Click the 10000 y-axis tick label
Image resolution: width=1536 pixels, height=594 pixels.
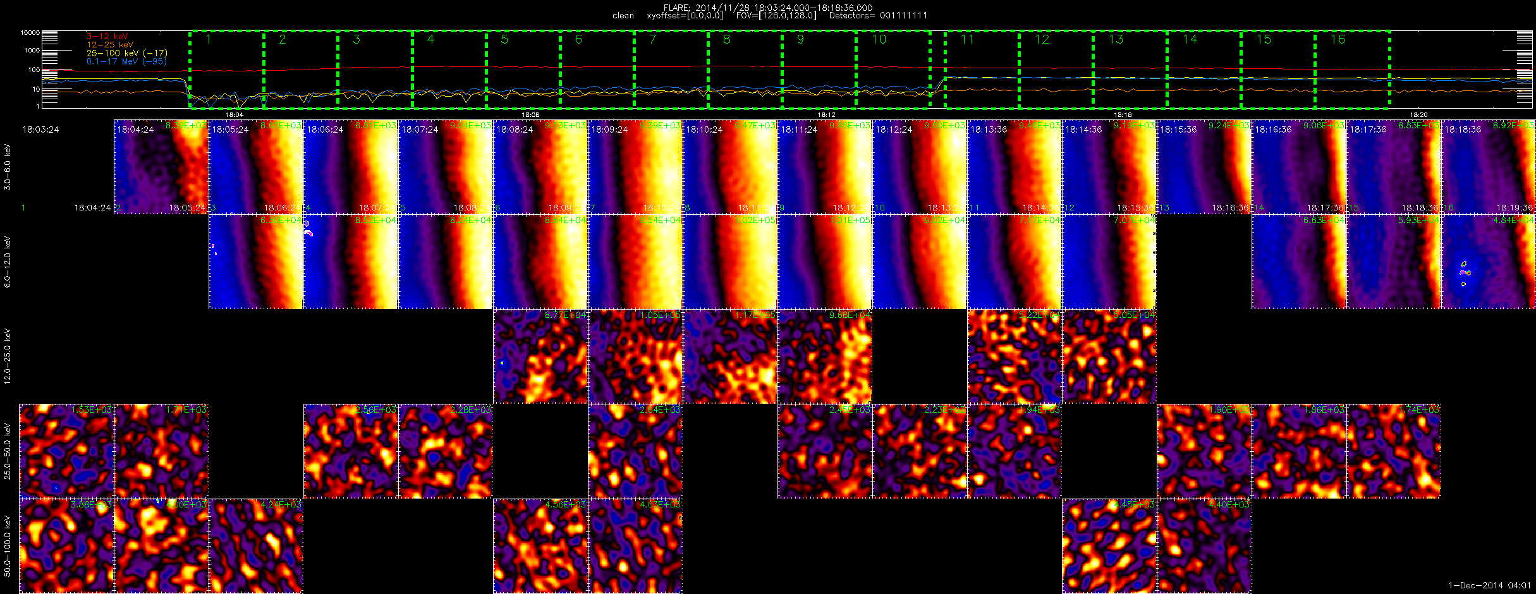[x=30, y=33]
